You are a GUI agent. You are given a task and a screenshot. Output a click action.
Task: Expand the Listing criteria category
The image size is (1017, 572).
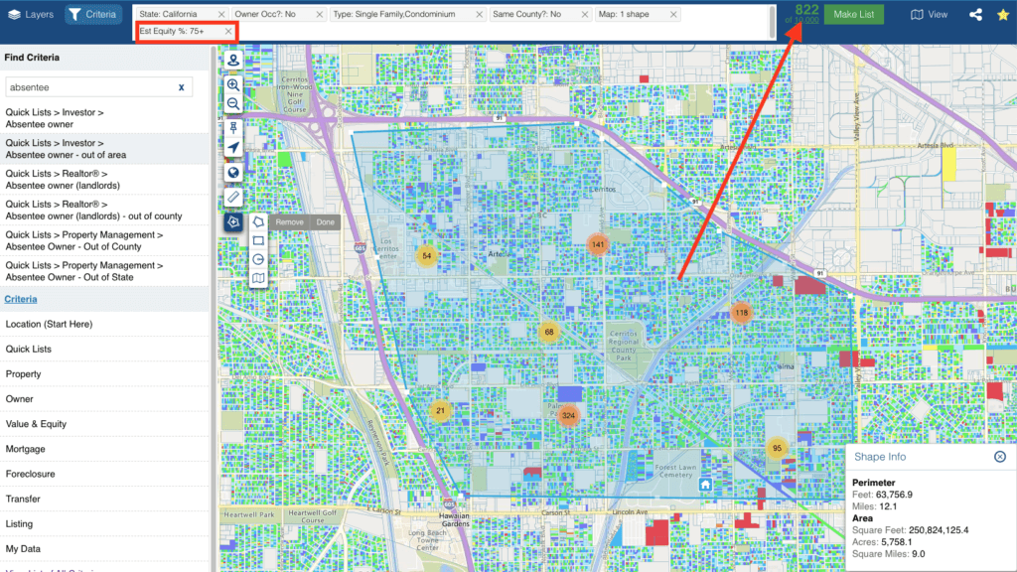104,523
